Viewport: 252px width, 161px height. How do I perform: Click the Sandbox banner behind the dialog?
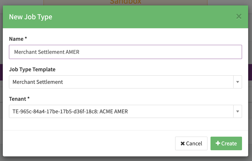(x=125, y=2)
